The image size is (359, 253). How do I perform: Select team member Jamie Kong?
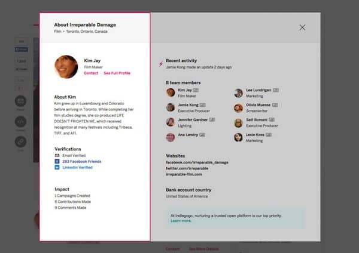(x=188, y=105)
